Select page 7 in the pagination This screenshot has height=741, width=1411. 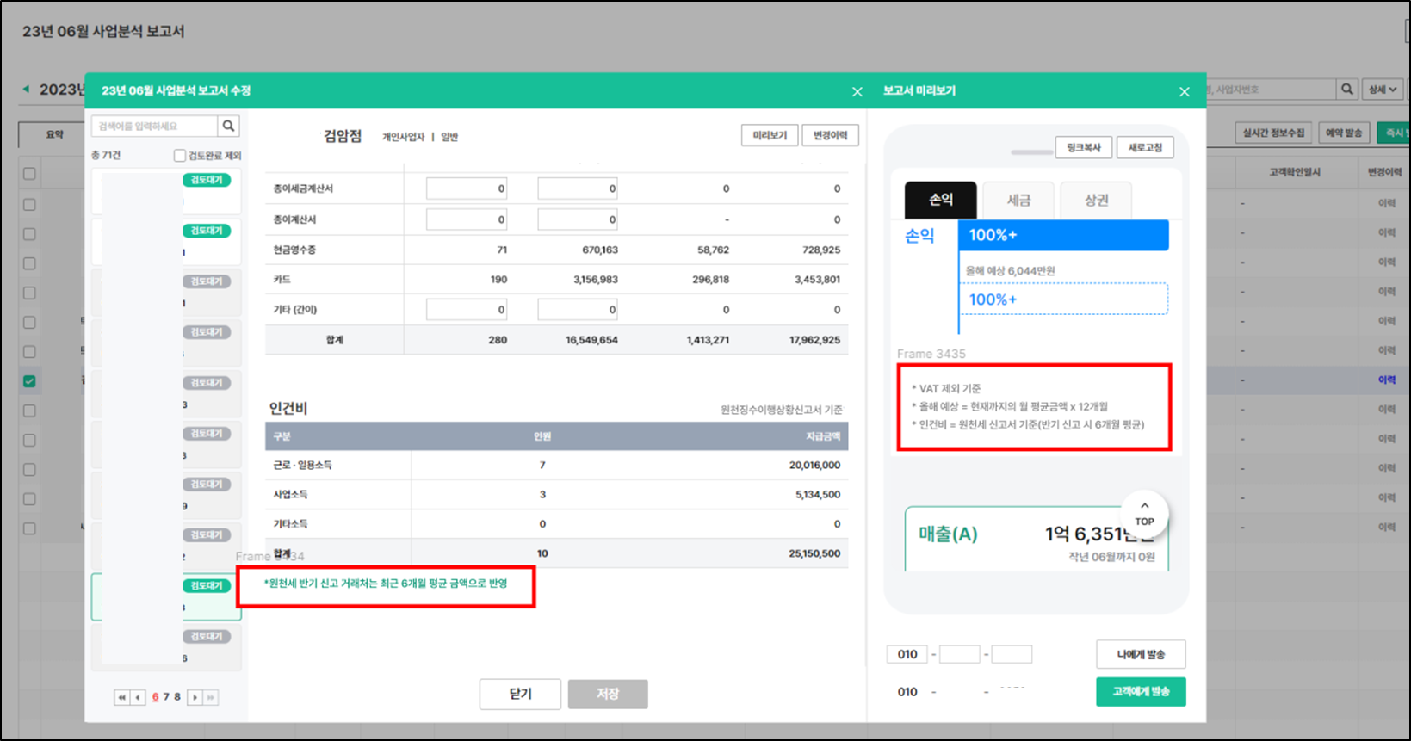[x=166, y=697]
